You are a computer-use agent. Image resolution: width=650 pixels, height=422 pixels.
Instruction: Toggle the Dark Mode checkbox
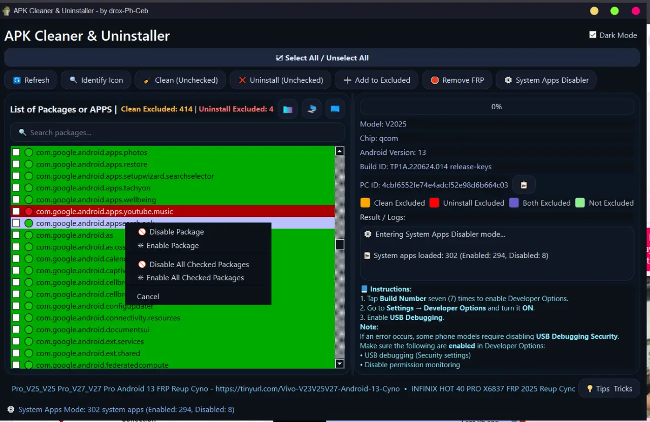coord(593,35)
